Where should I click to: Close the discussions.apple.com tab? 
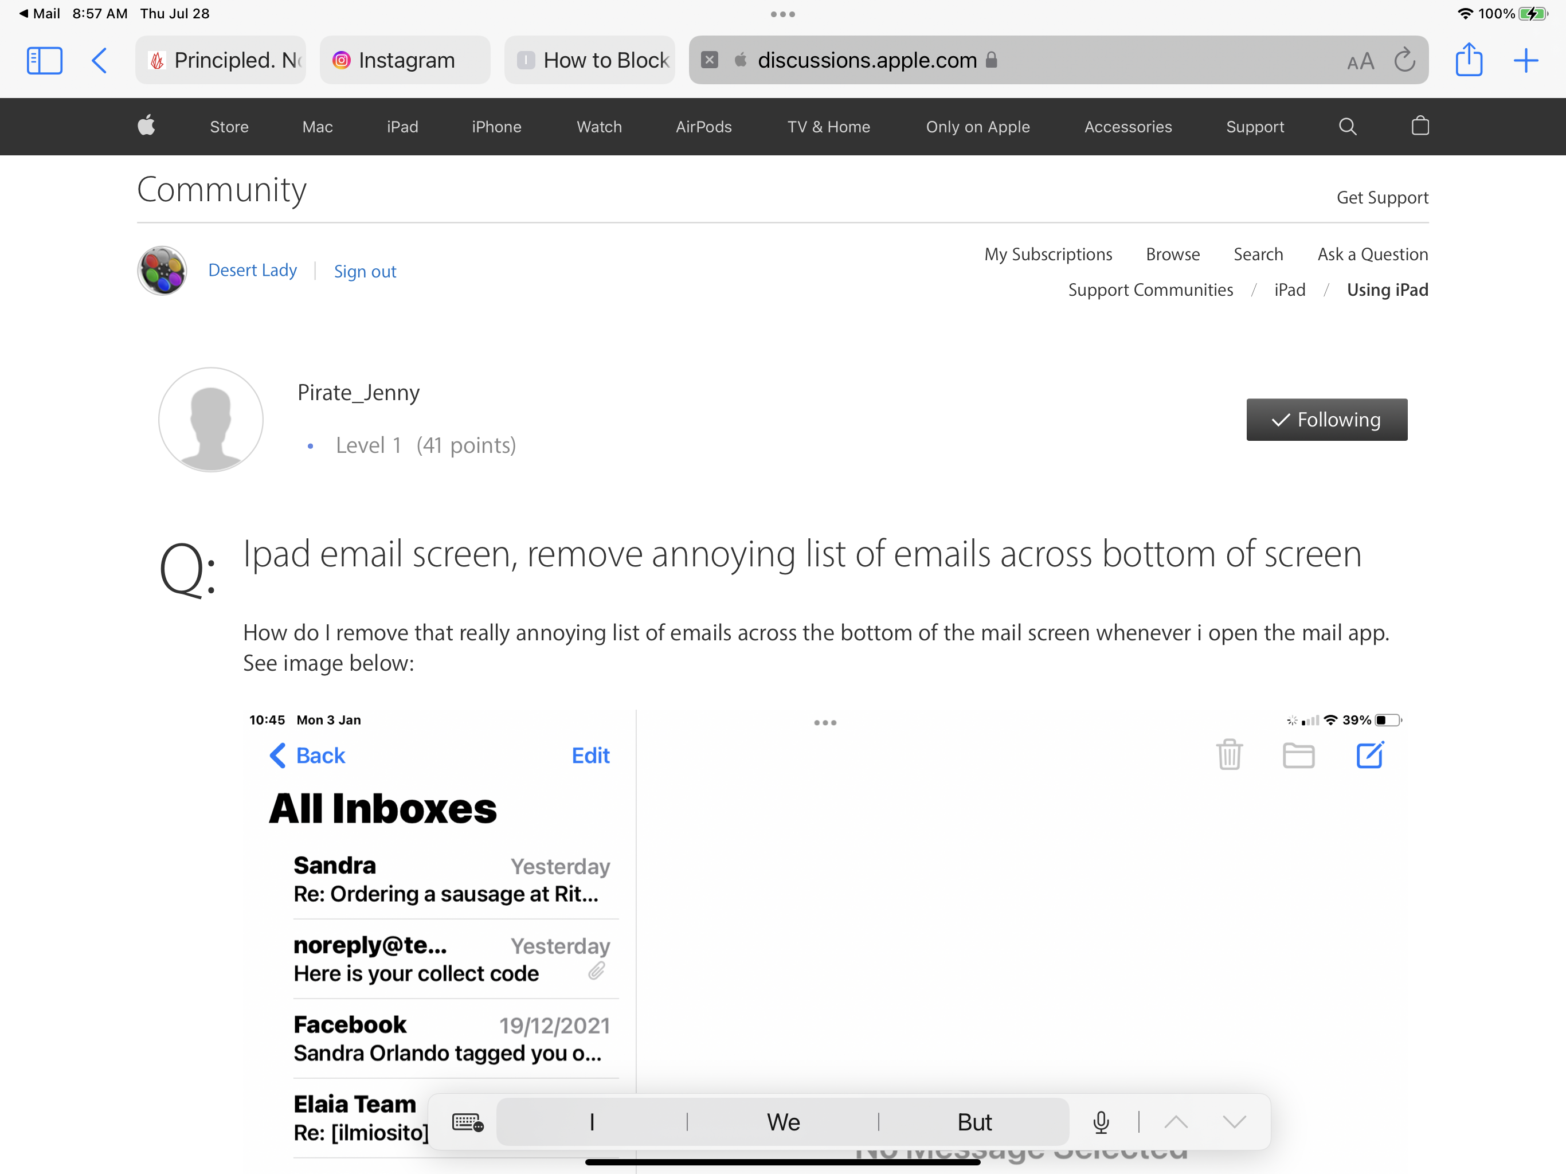click(710, 60)
